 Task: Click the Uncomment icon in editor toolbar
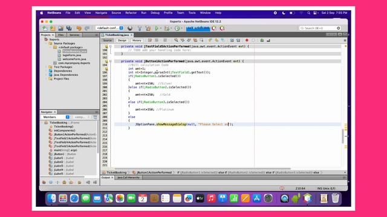pyautogui.click(x=268, y=40)
